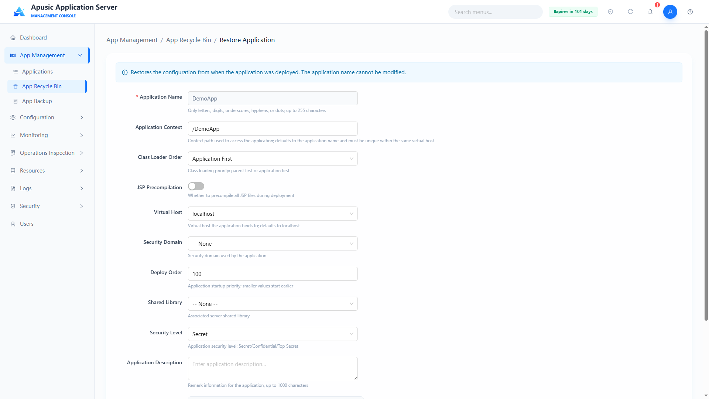709x399 pixels.
Task: Click the Dashboard home icon
Action: [x=13, y=38]
